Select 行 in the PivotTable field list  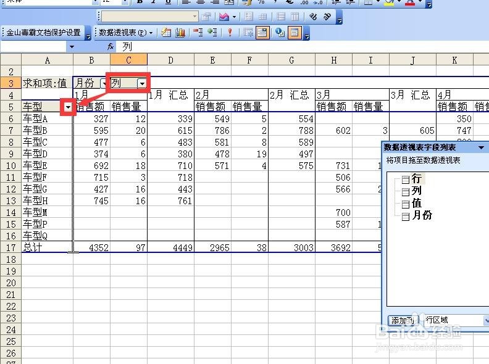(x=416, y=179)
